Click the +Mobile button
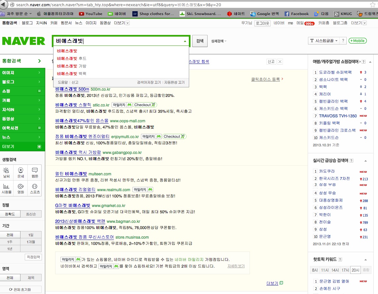The image size is (378, 294). [358, 41]
